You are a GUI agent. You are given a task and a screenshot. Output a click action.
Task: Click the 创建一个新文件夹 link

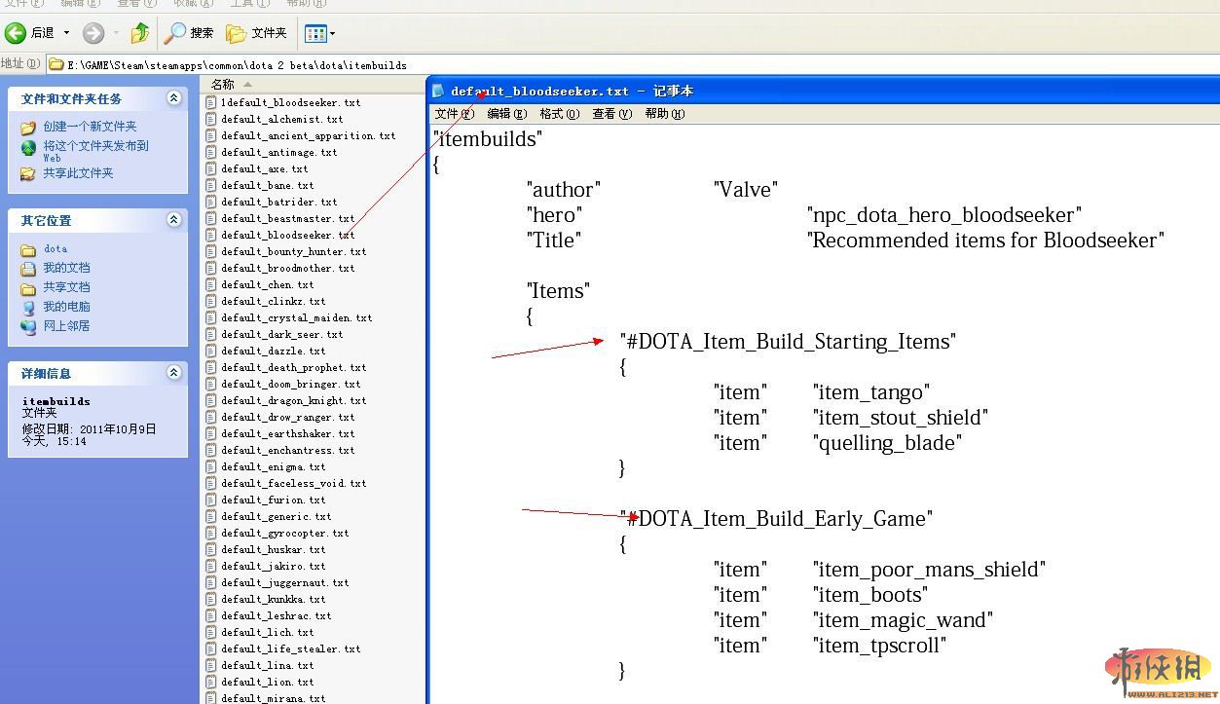coord(90,127)
